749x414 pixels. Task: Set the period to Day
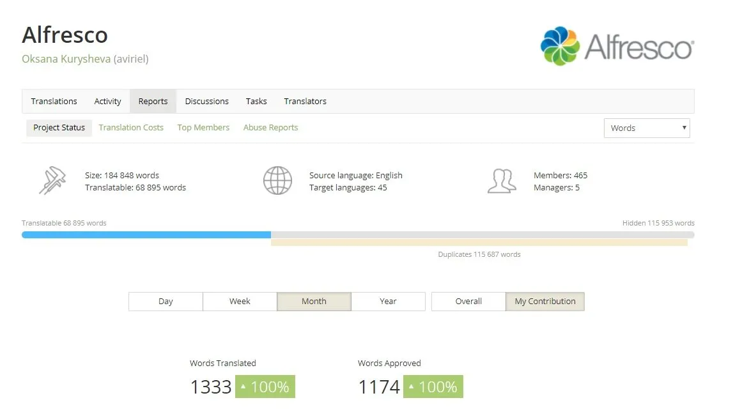(166, 302)
